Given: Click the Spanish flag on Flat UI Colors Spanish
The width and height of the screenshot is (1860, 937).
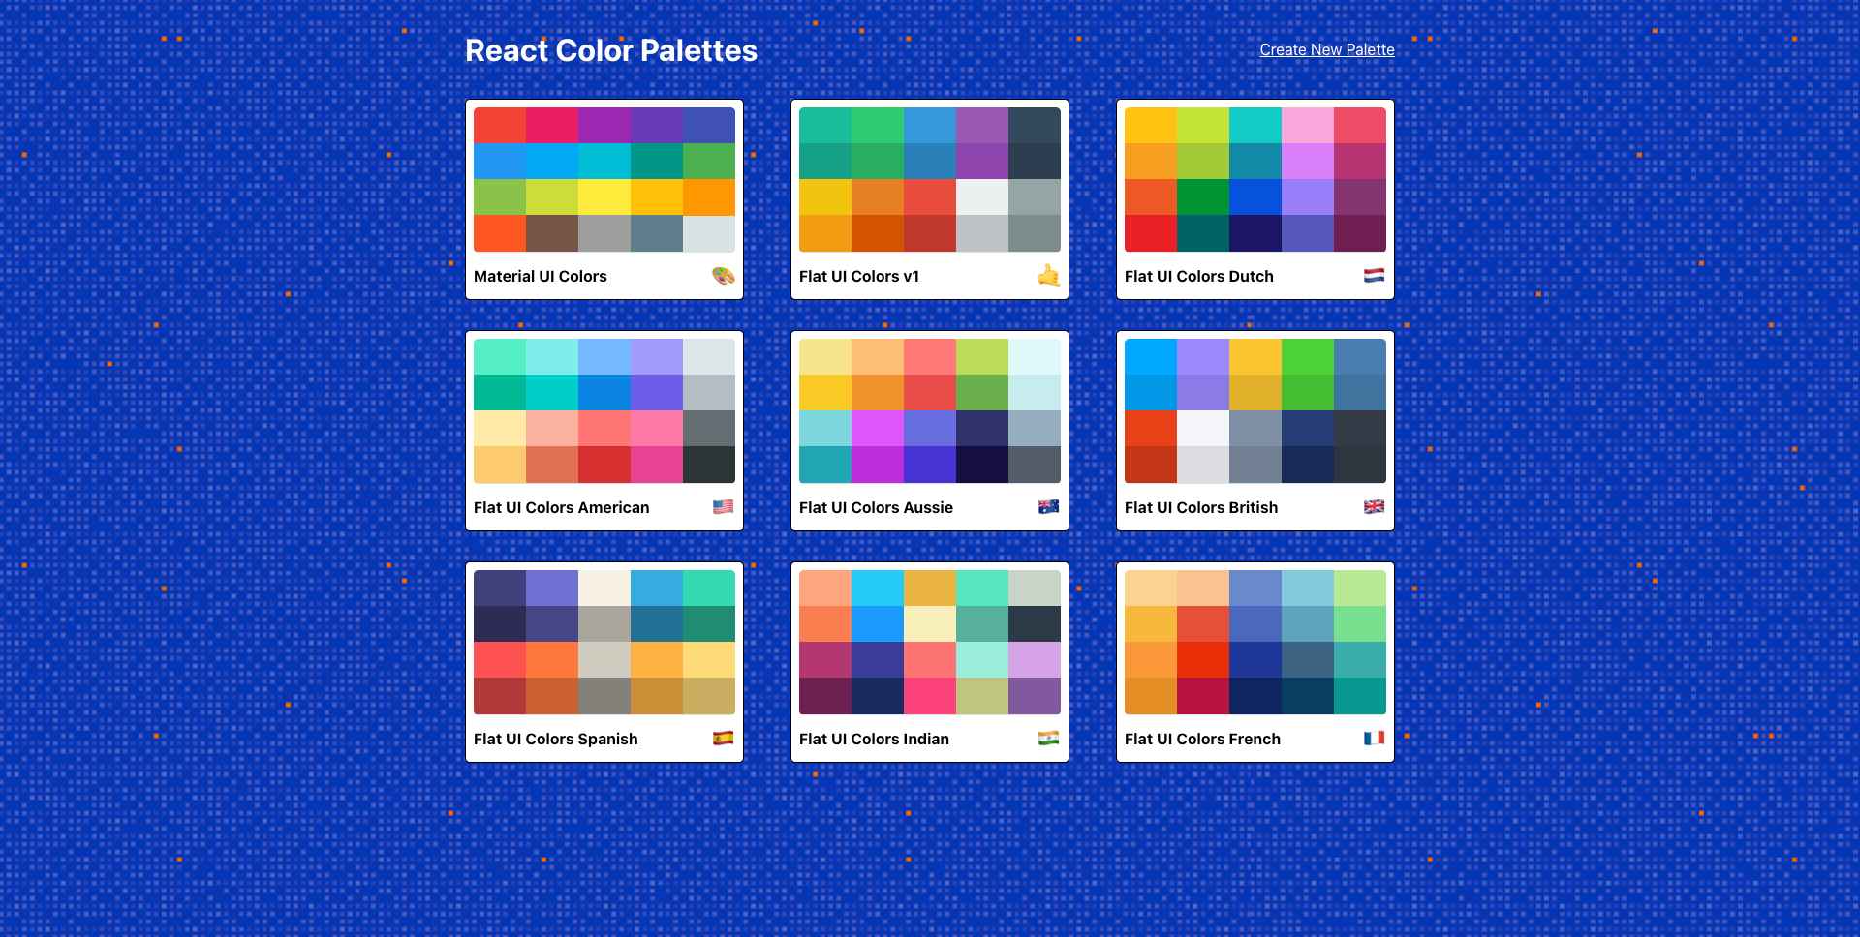Looking at the screenshot, I should (x=723, y=739).
